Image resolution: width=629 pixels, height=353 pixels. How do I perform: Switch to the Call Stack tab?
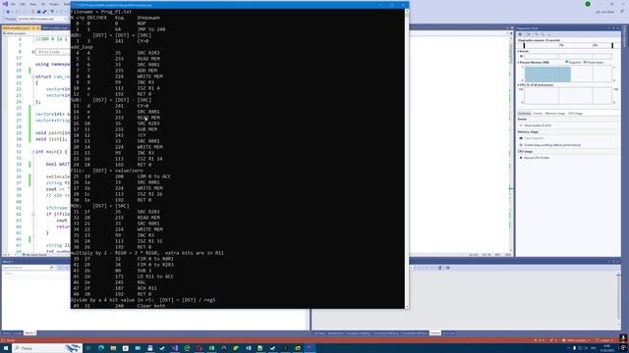[319, 333]
